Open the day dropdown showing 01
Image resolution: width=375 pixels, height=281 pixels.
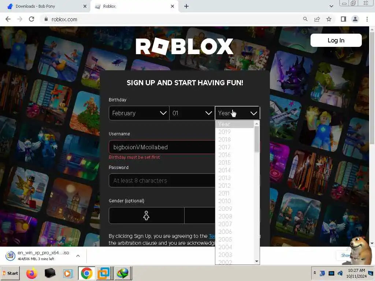(192, 113)
